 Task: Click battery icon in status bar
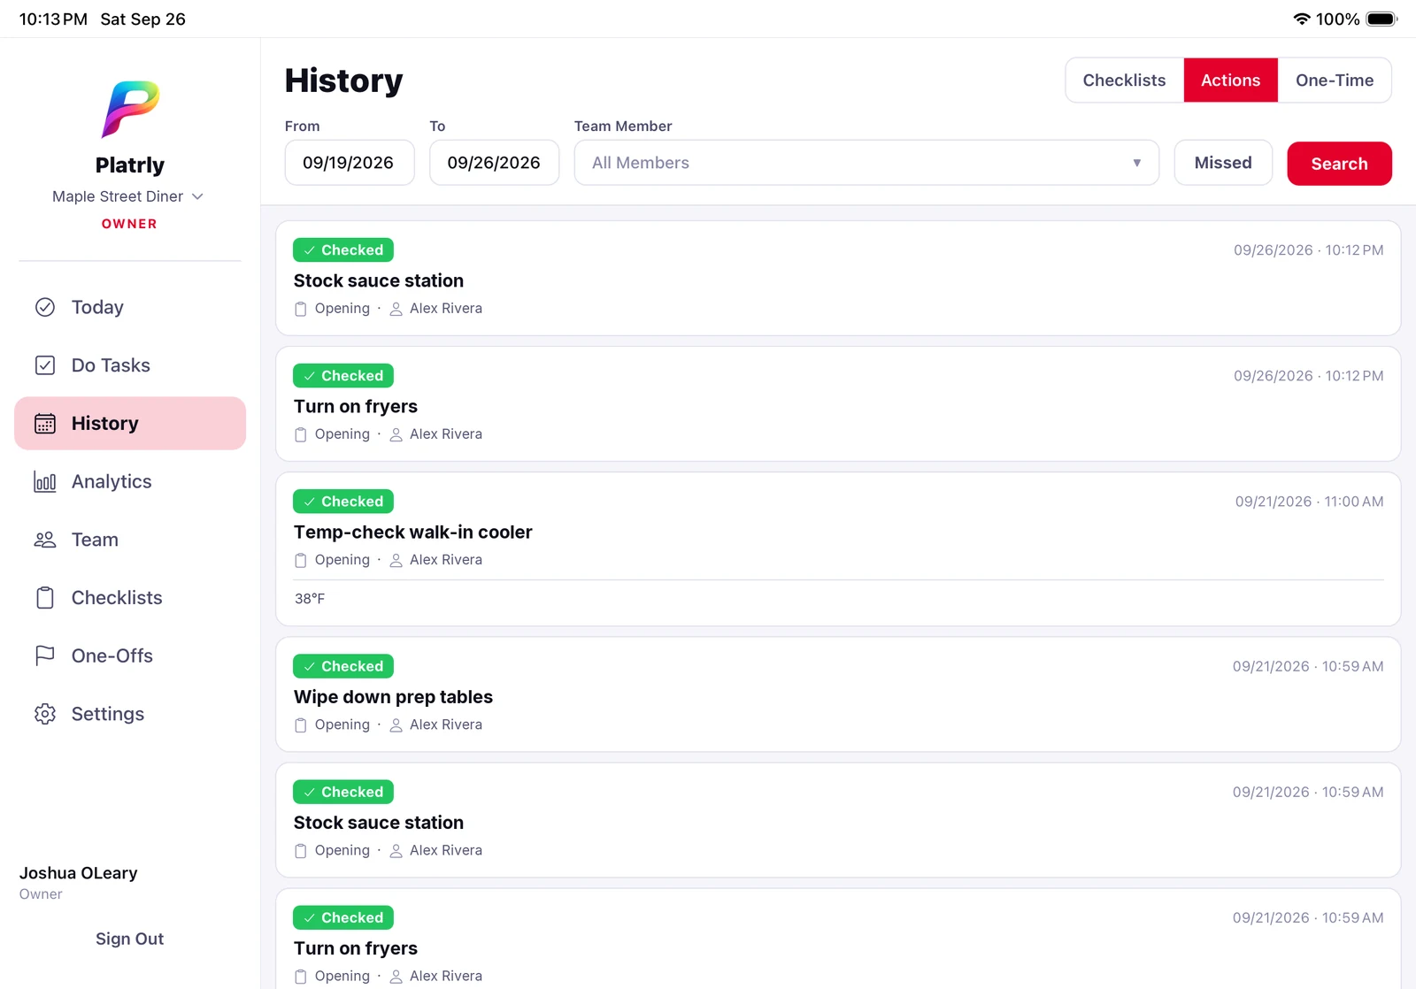[x=1381, y=19]
